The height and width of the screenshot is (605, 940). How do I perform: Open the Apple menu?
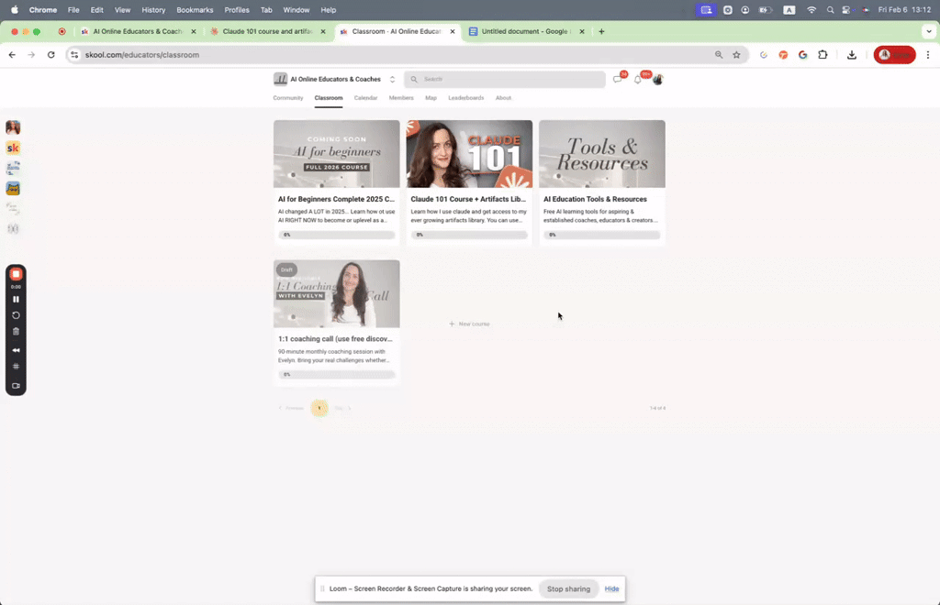[x=15, y=10]
